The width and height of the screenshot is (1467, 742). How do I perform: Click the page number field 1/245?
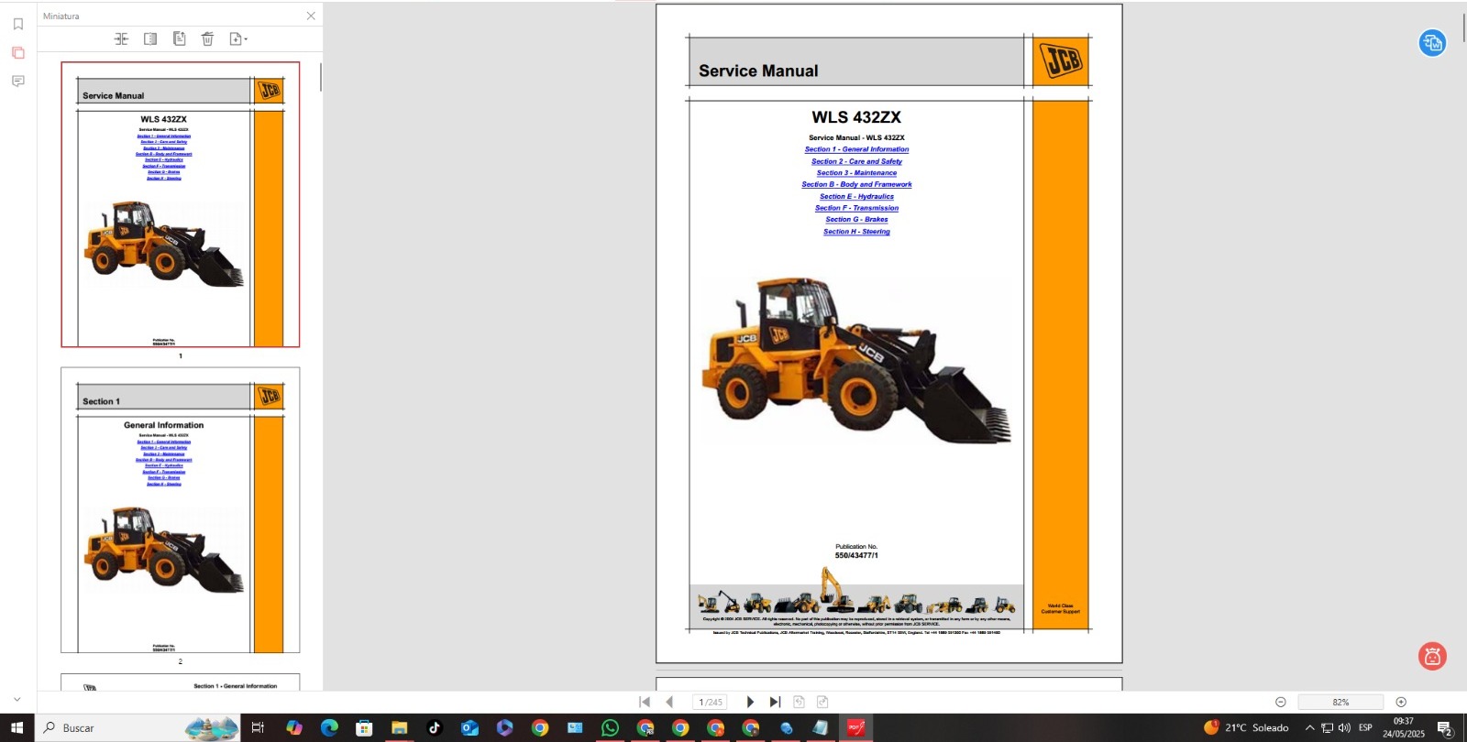coord(711,702)
